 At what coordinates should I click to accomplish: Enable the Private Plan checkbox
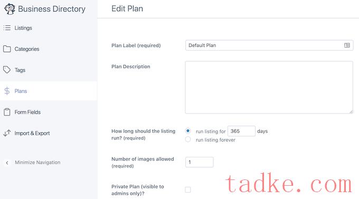[188, 189]
